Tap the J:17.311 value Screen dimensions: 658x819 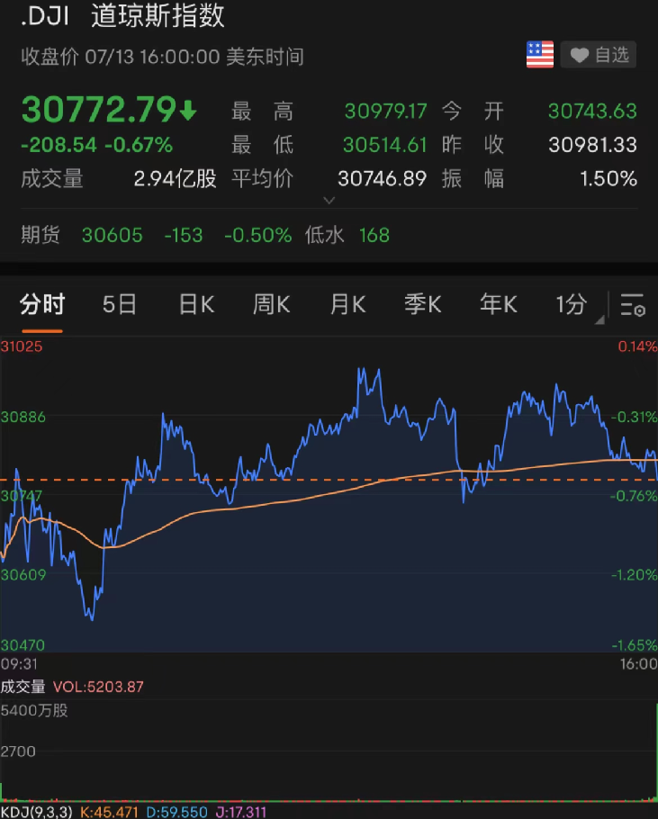[x=240, y=812]
